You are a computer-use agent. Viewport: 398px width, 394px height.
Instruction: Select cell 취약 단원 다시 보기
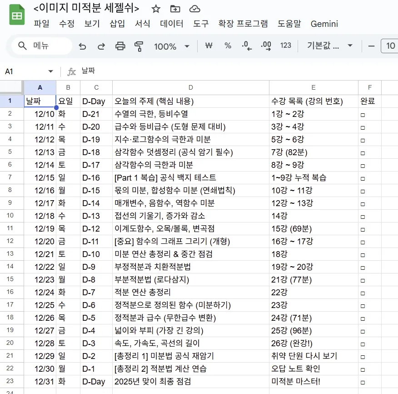point(313,356)
